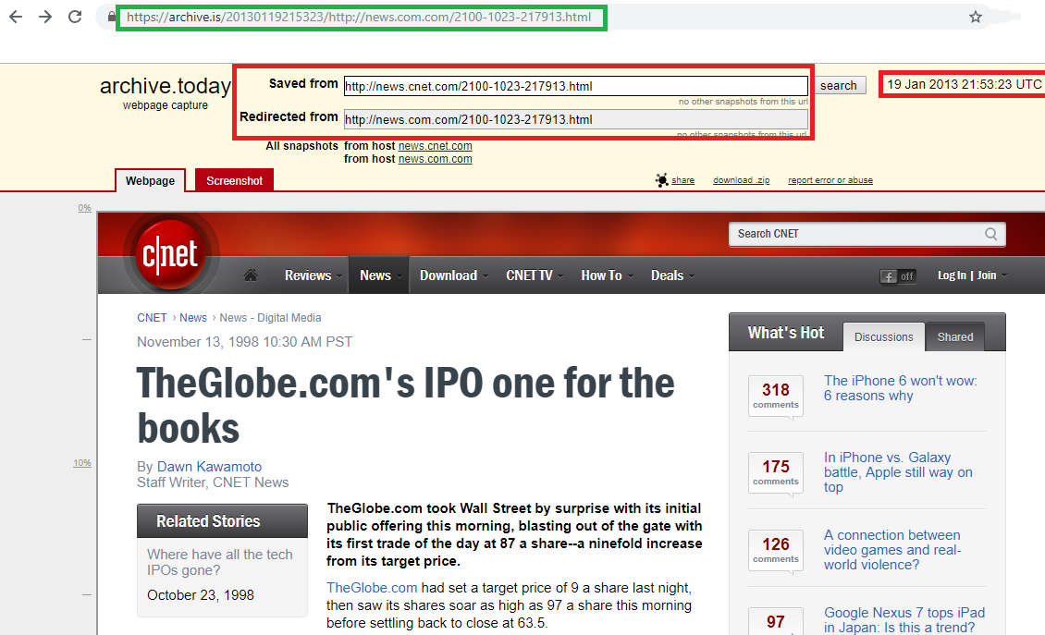Viewport: 1045px width, 635px height.
Task: Click the lock icon in address bar
Action: click(x=111, y=17)
